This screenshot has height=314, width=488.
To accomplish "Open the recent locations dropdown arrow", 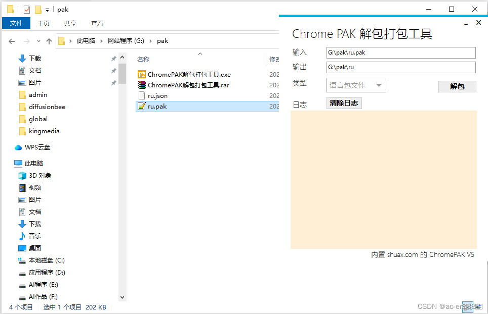I will tap(38, 41).
